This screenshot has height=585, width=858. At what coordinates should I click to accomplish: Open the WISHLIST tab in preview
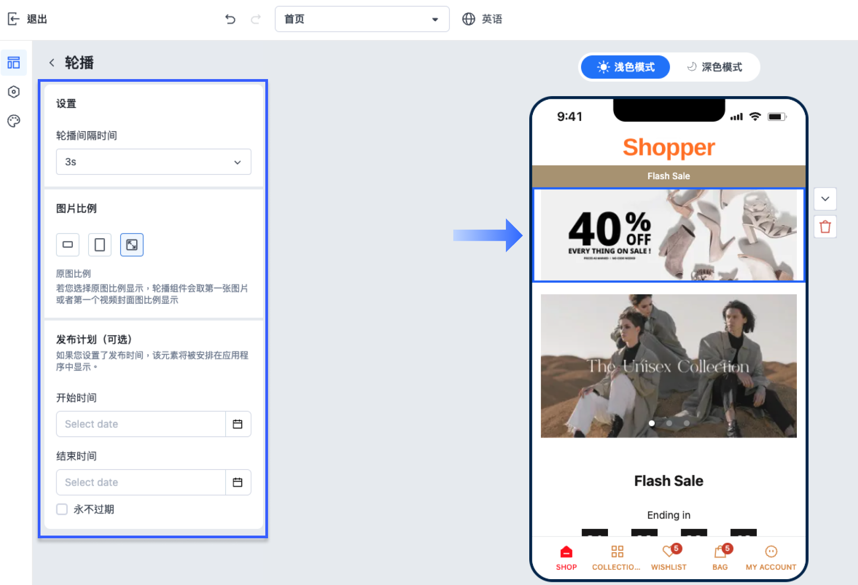(x=669, y=558)
